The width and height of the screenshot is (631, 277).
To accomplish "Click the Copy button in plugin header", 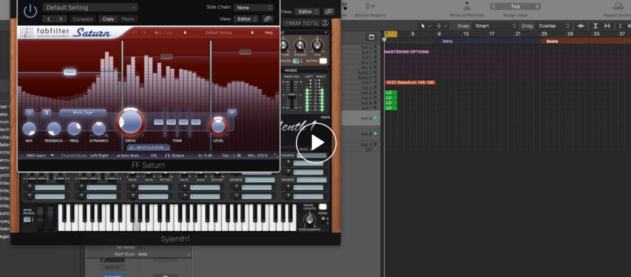I will point(108,19).
